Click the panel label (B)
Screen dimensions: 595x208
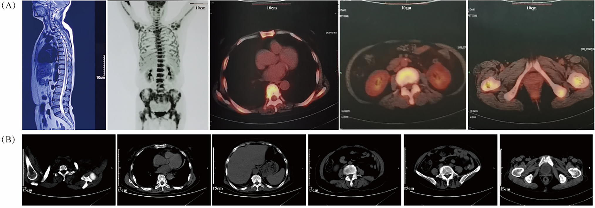tap(9, 140)
